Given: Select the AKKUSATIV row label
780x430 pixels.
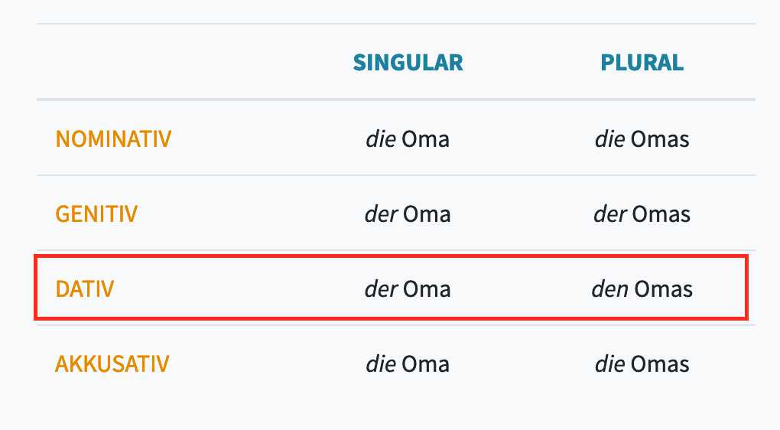Looking at the screenshot, I should 112,363.
